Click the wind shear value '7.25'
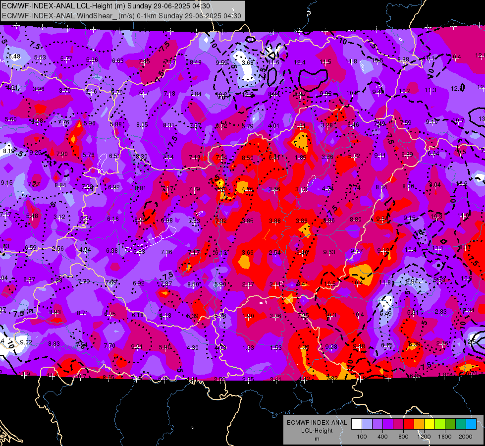 [x=303, y=316]
